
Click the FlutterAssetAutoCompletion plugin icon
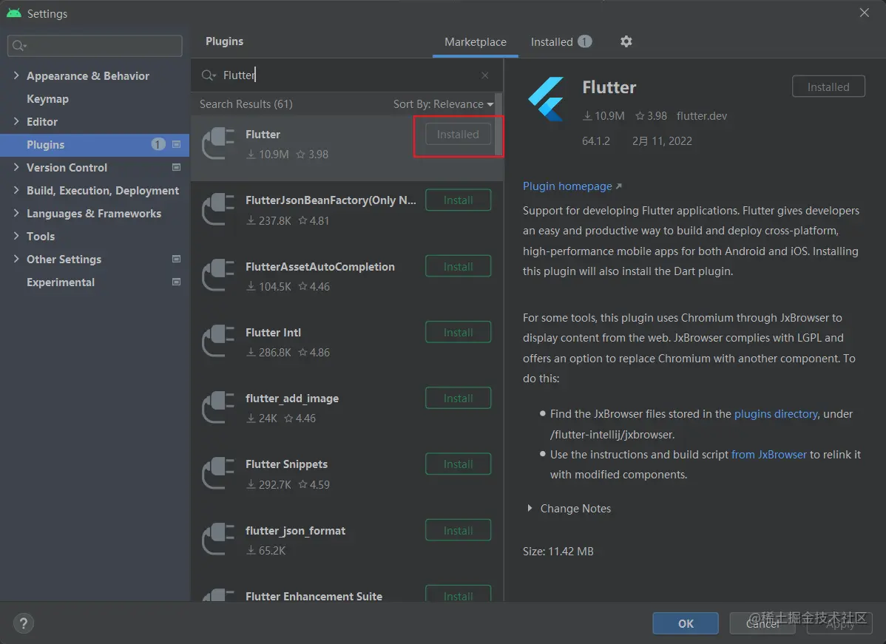pyautogui.click(x=218, y=276)
